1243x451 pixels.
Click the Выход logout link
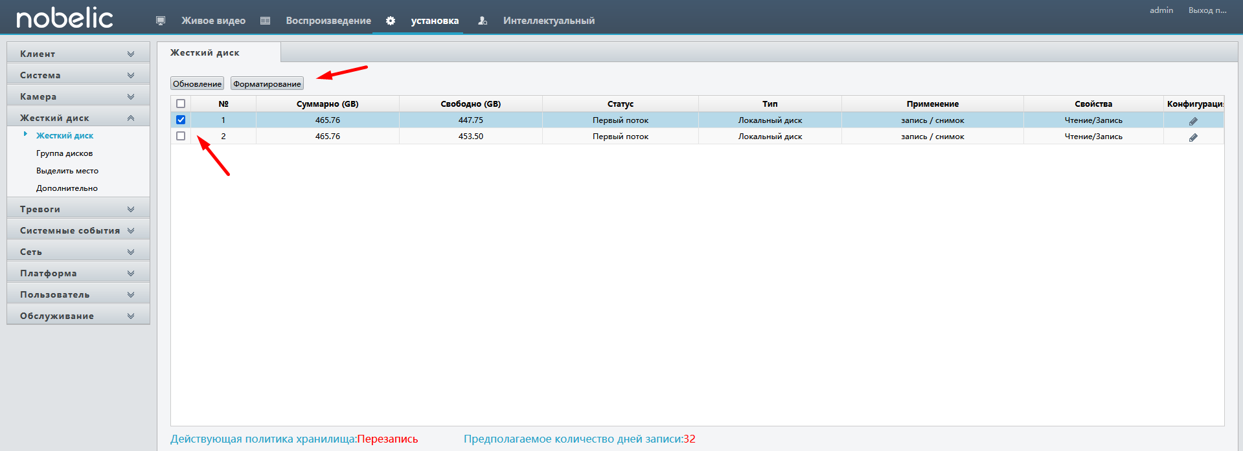(x=1207, y=10)
